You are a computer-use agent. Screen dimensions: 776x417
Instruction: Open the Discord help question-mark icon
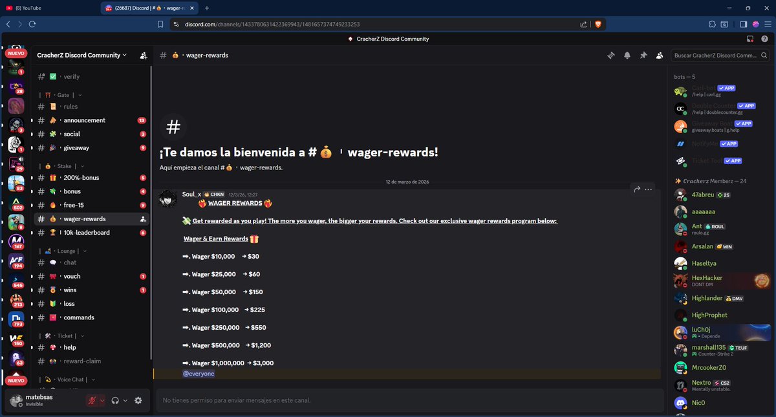(764, 39)
